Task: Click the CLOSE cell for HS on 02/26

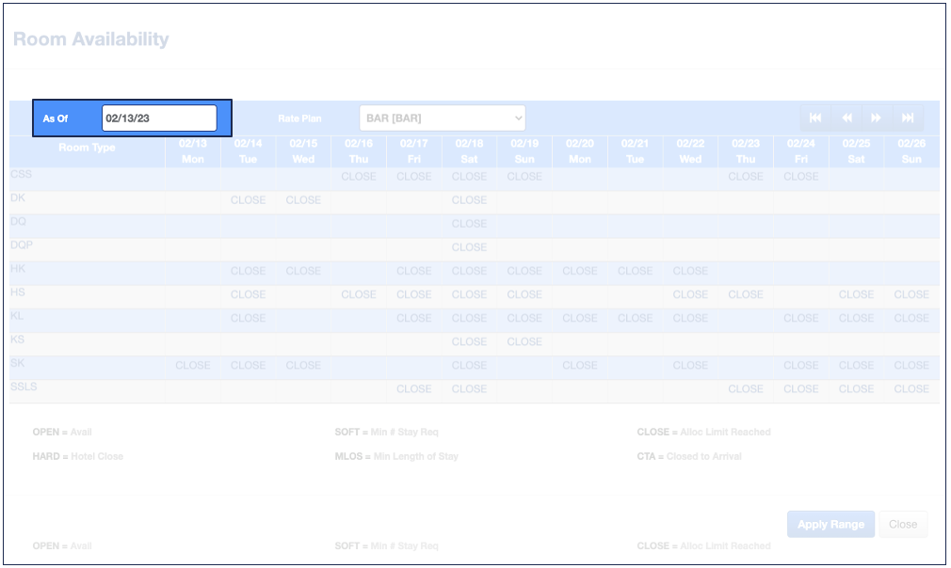Action: [911, 294]
